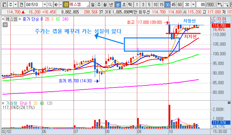
Task: Switch to the 1-minute interval
Action: point(137,4)
